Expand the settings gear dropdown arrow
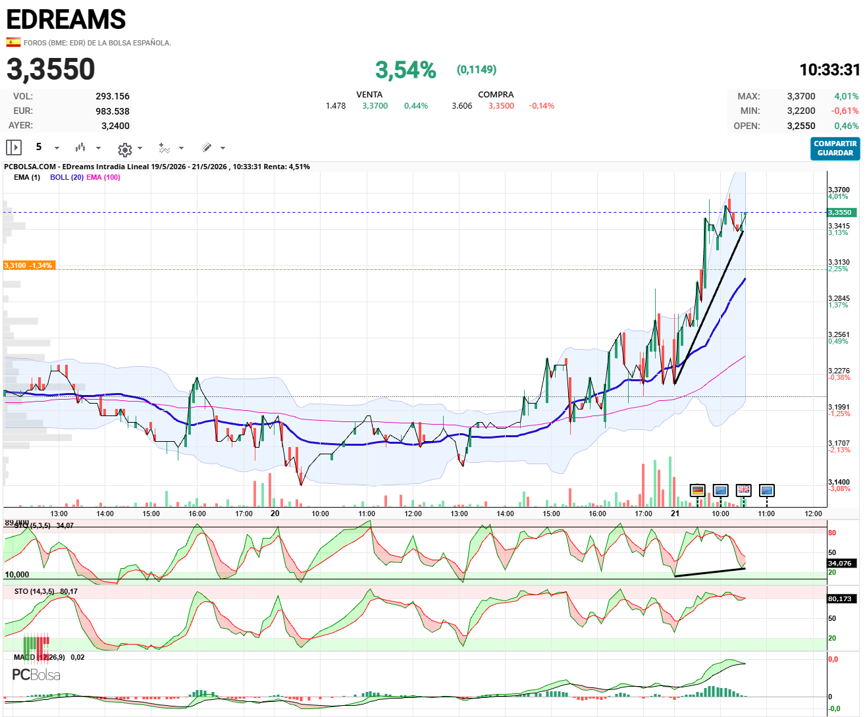Image resolution: width=867 pixels, height=717 pixels. 140,148
